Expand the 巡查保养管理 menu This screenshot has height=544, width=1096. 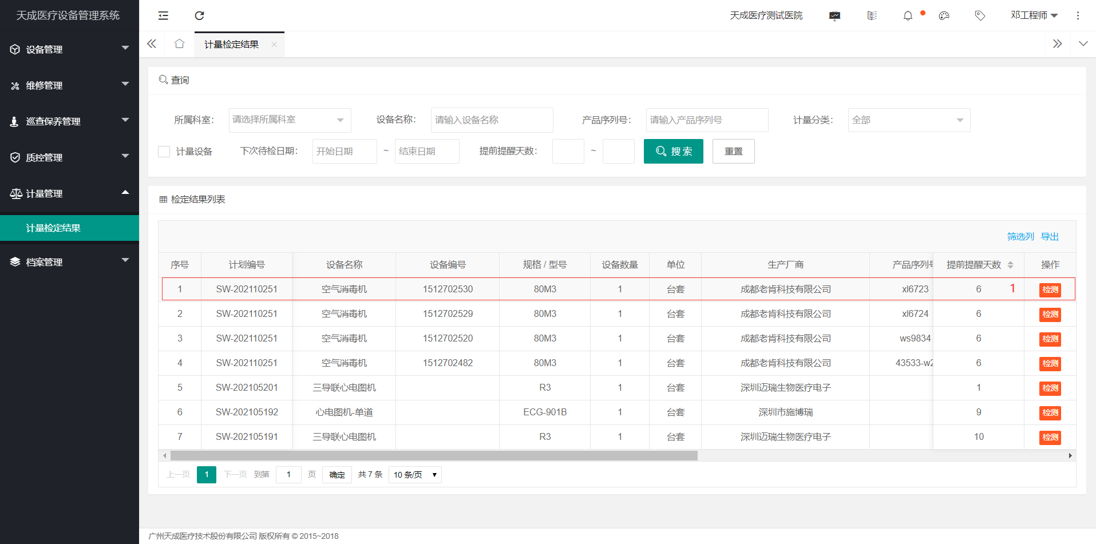click(69, 121)
